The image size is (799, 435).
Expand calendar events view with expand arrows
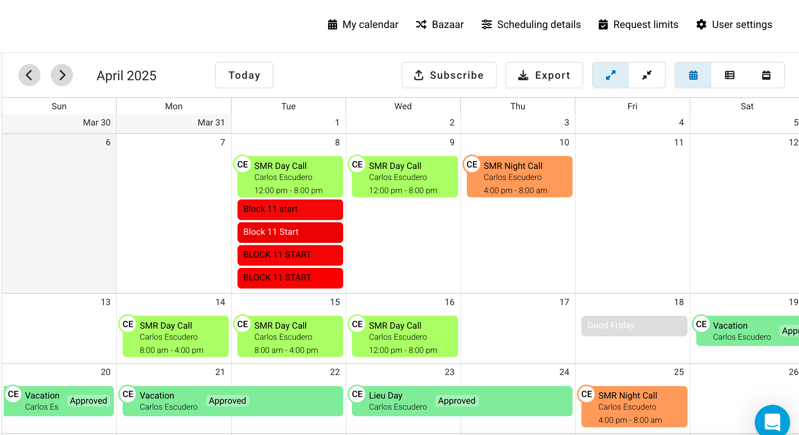coord(610,75)
